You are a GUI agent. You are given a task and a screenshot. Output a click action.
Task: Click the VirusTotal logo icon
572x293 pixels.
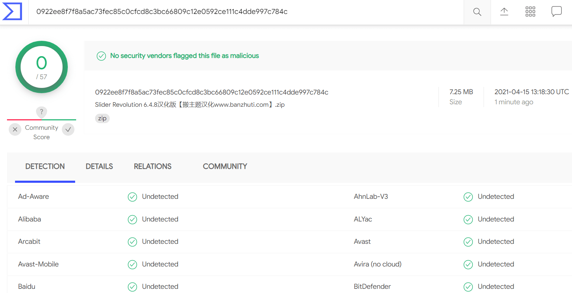(x=12, y=12)
